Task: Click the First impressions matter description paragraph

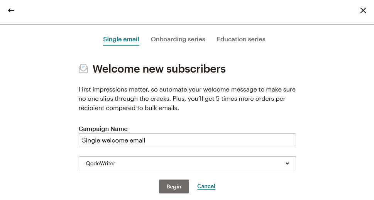Action: click(187, 98)
